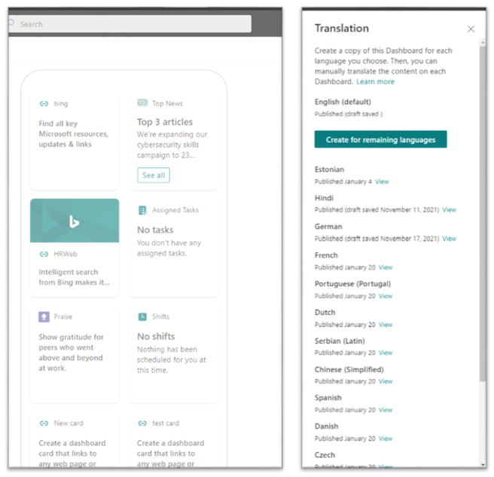View the Chinese (Simplified) translation
The width and height of the screenshot is (494, 477).
click(386, 381)
